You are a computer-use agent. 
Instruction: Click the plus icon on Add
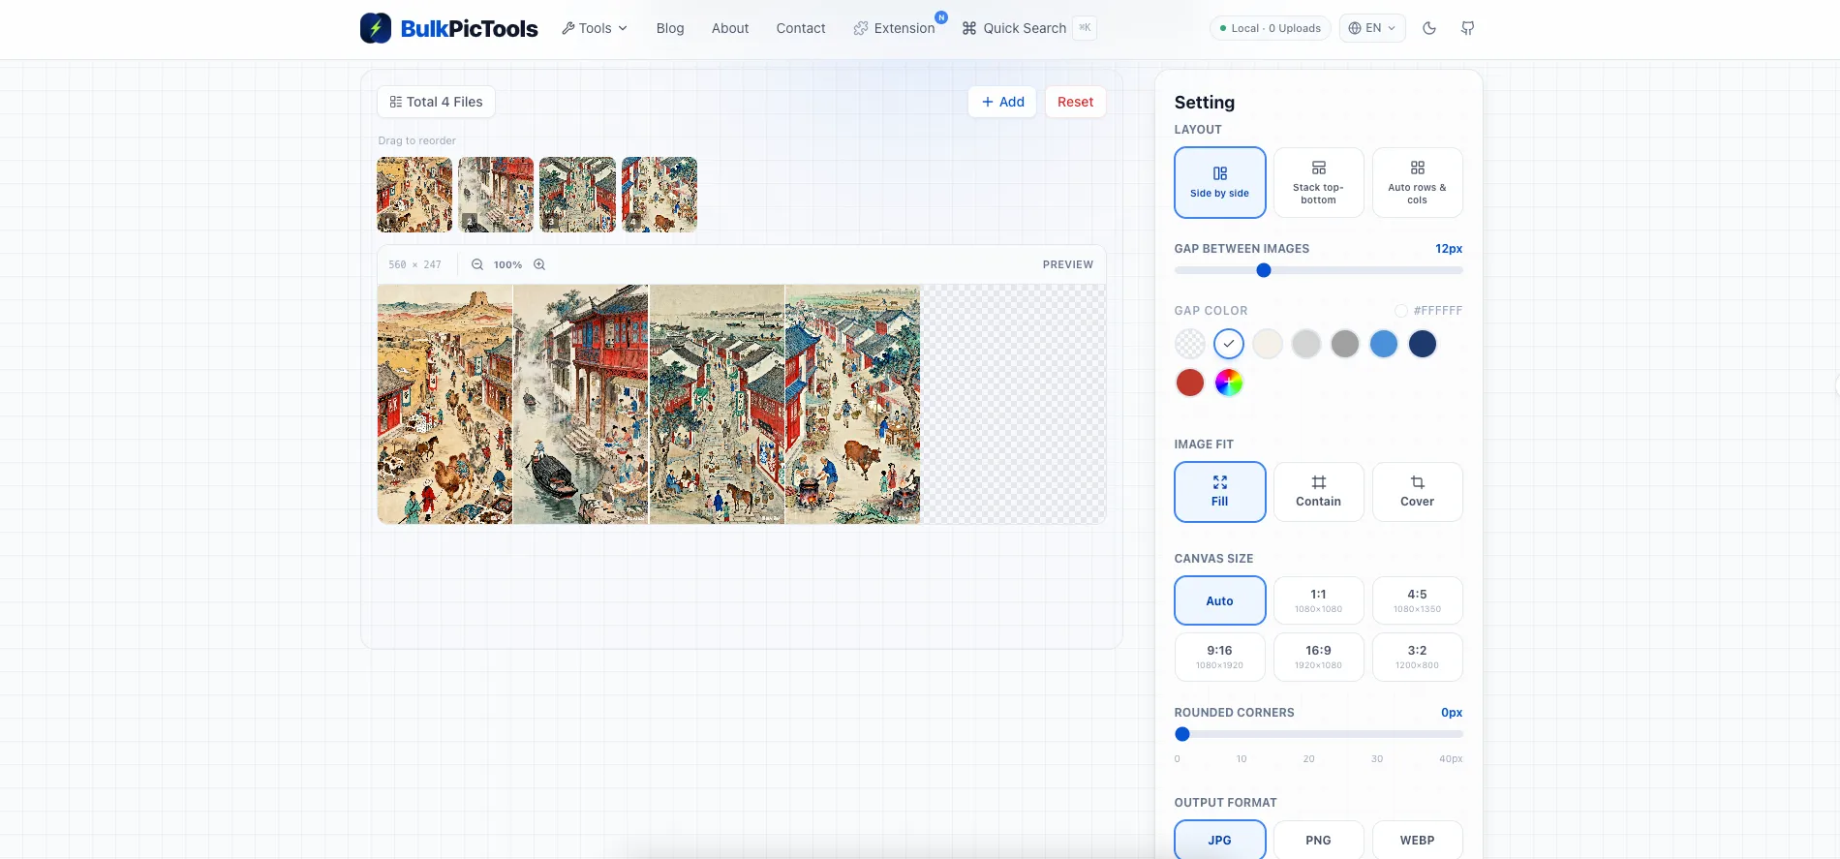988,102
